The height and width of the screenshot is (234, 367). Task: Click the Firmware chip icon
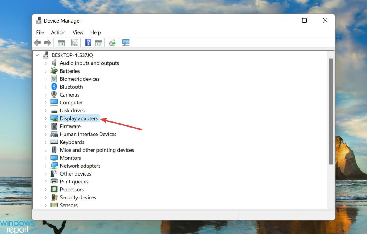click(x=54, y=126)
